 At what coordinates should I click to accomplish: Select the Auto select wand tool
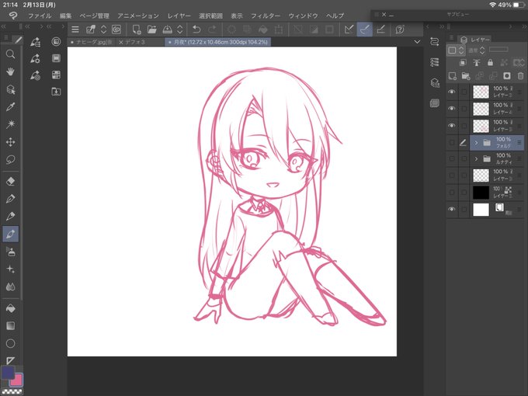pyautogui.click(x=10, y=124)
